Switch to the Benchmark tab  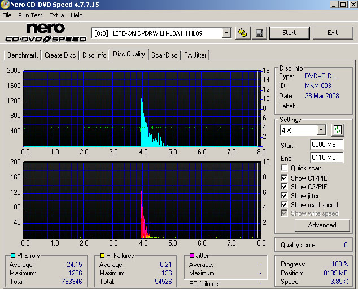23,55
